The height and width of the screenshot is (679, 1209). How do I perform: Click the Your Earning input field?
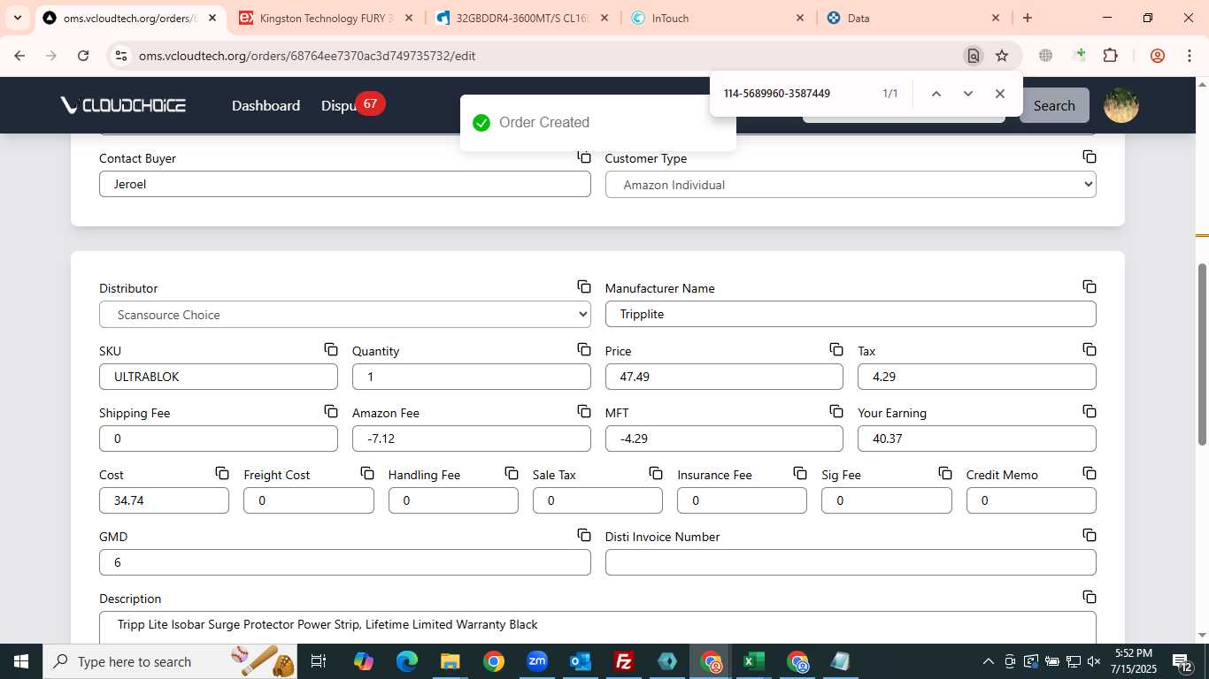pos(977,439)
